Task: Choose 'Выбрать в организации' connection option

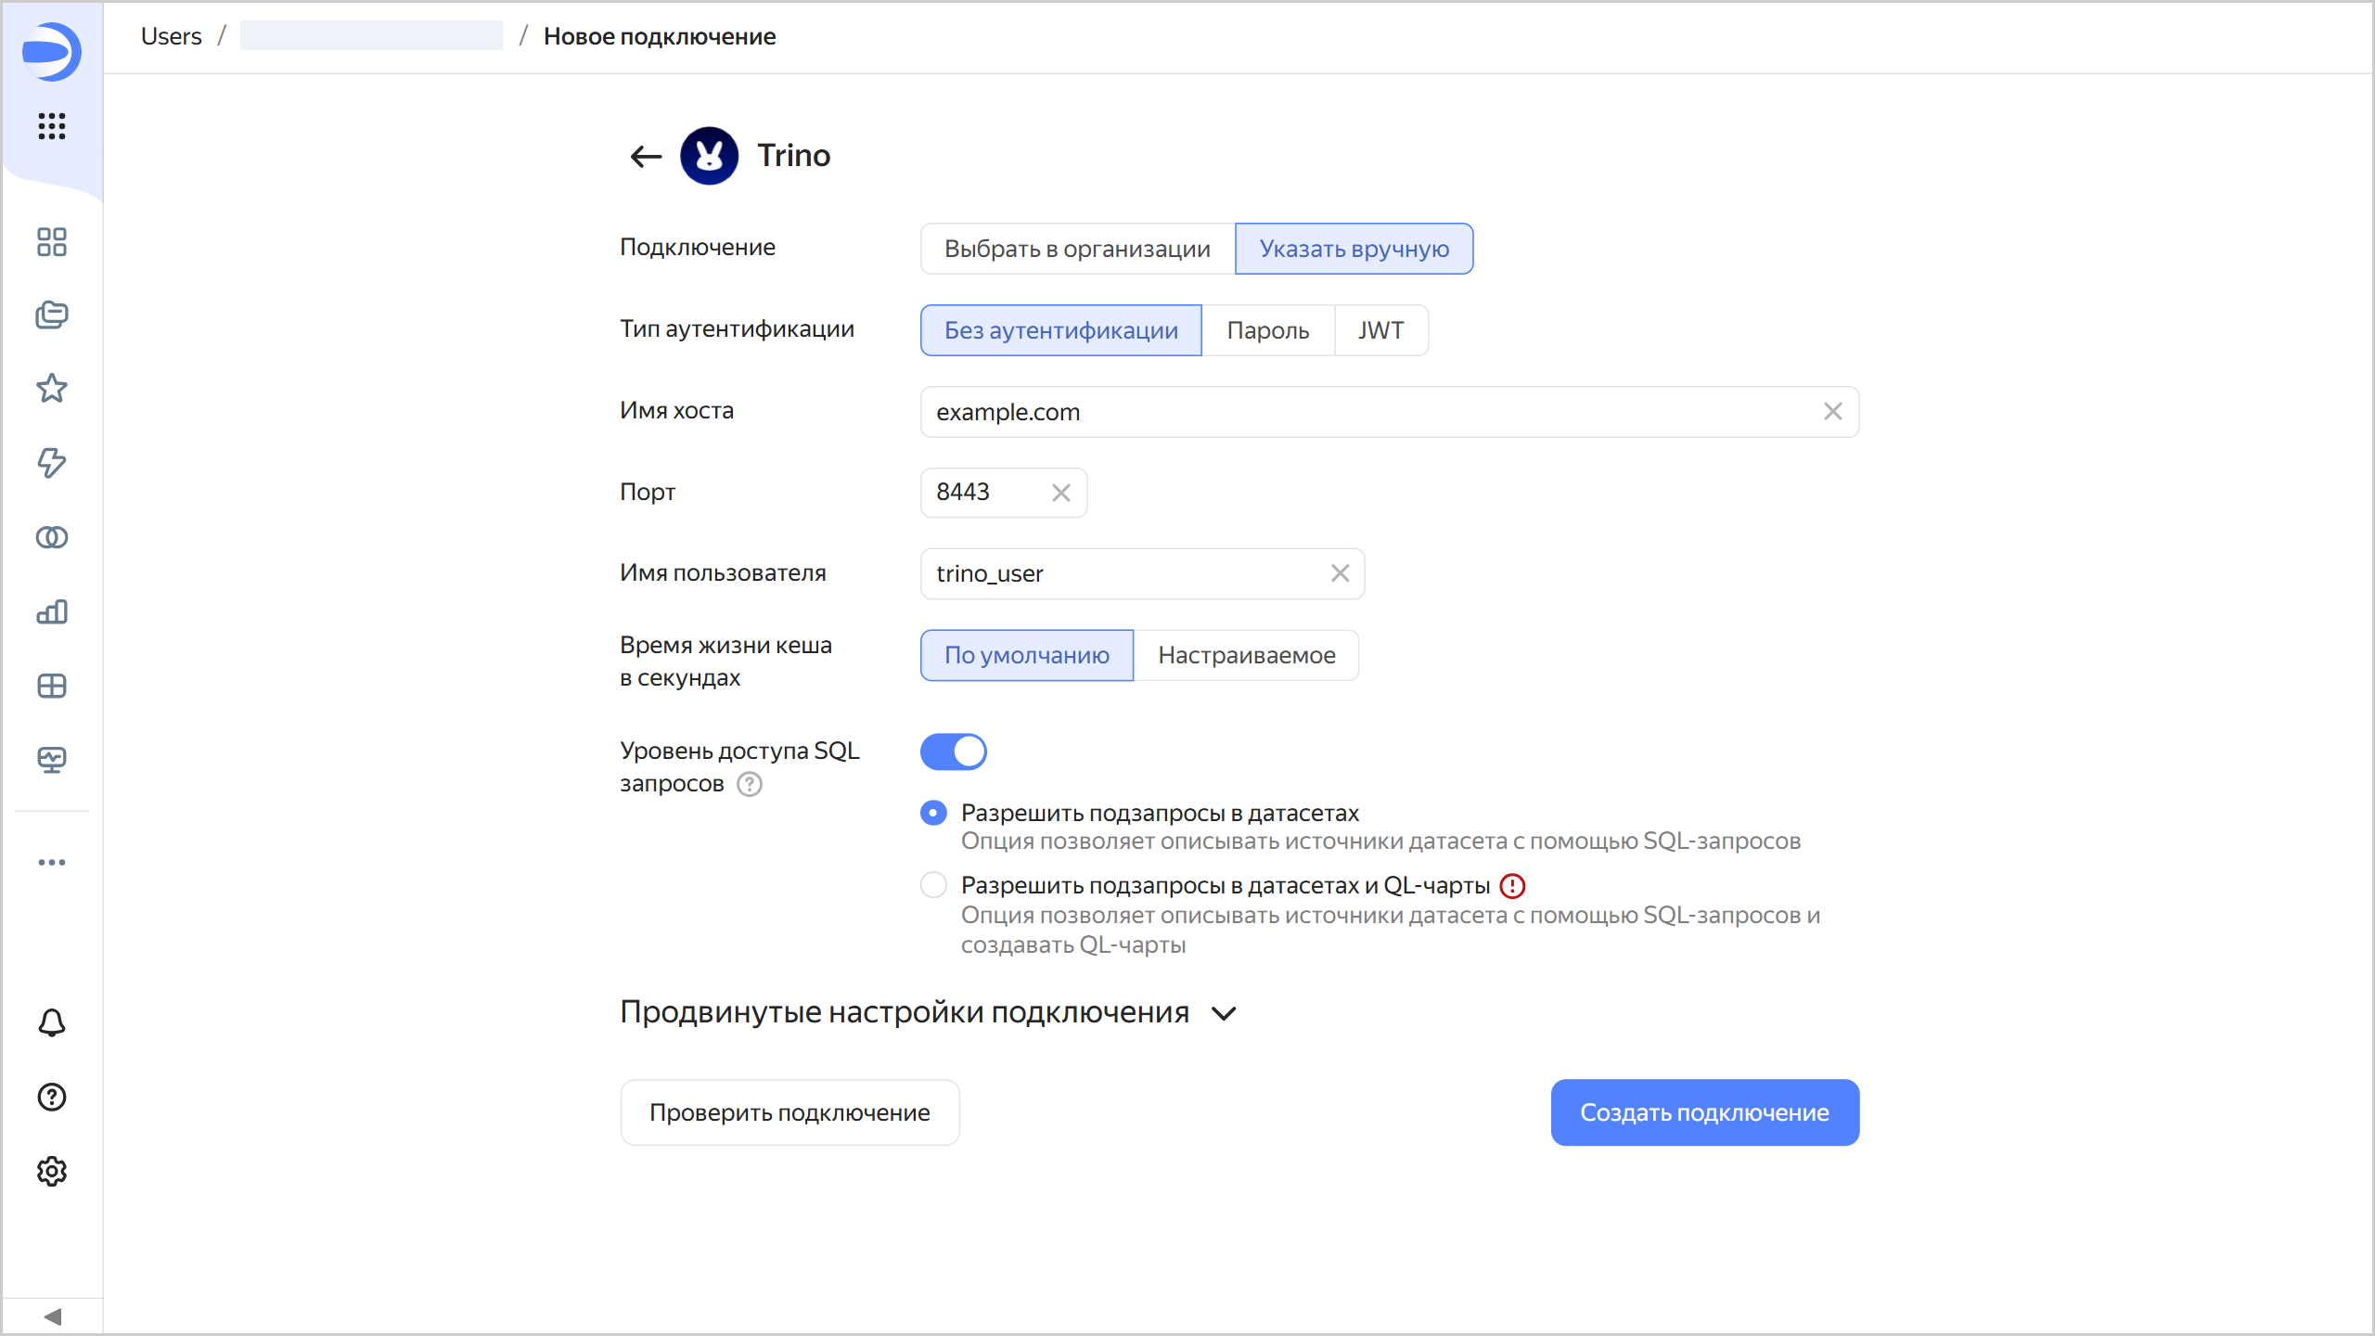Action: click(x=1077, y=249)
